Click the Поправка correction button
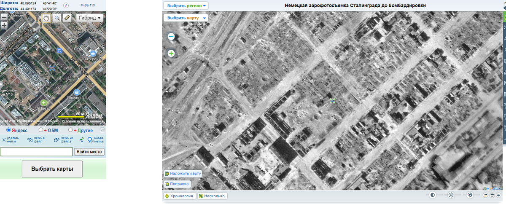 click(x=177, y=184)
